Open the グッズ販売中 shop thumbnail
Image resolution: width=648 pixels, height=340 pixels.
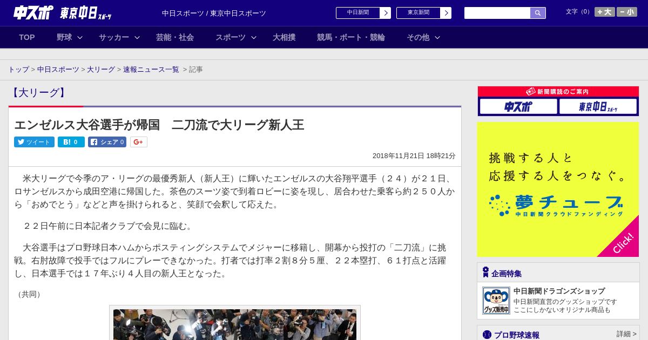point(496,301)
